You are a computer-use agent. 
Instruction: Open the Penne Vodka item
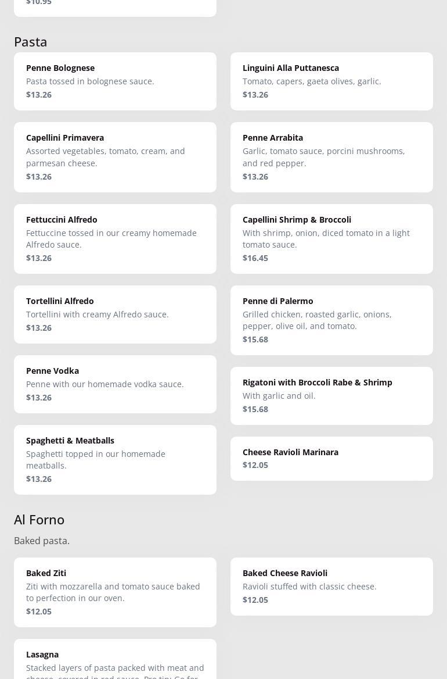[x=115, y=384]
